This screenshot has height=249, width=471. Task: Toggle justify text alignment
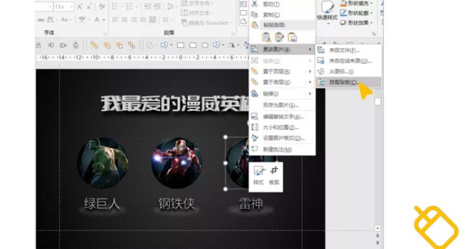click(143, 20)
